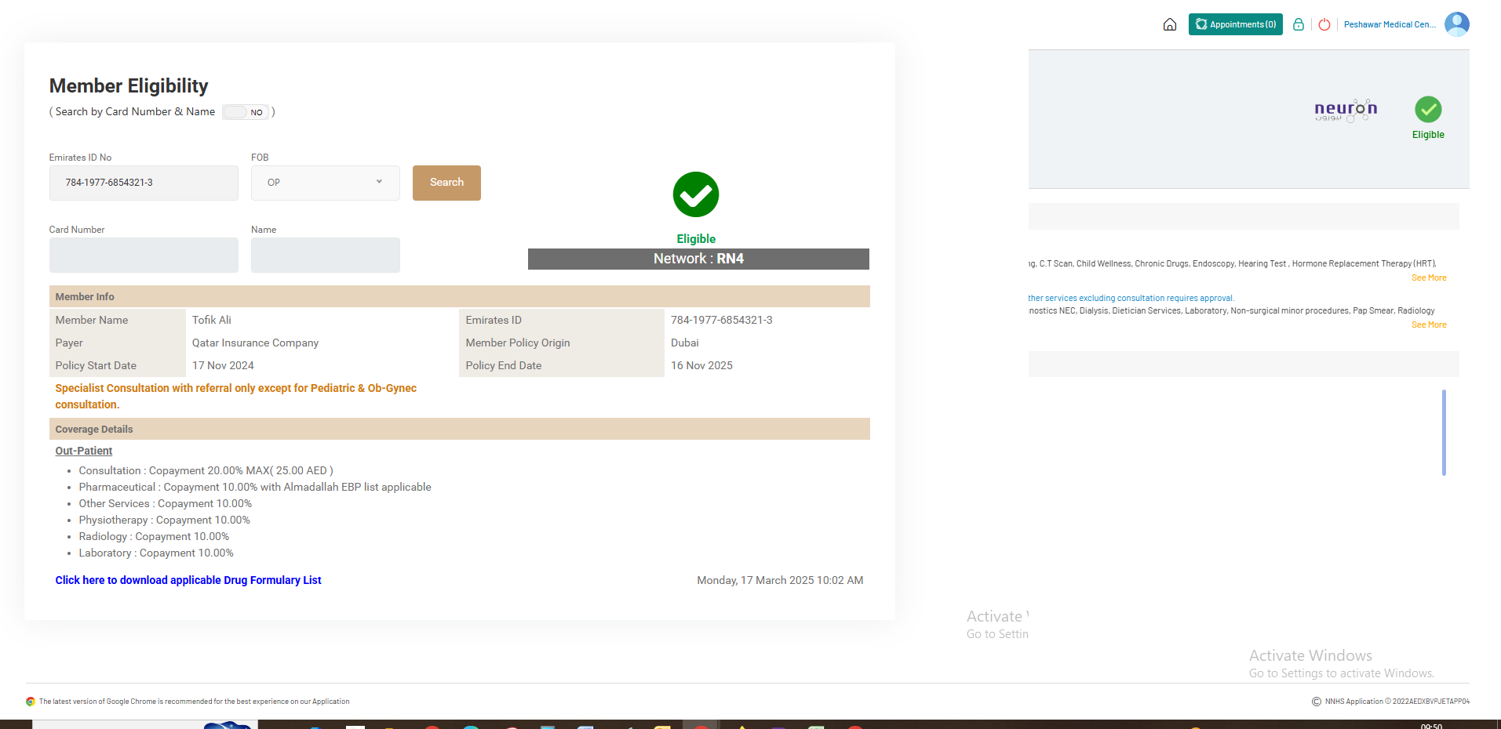Select Emirates ID value in Member Info table
Image resolution: width=1501 pixels, height=729 pixels.
[x=722, y=320]
